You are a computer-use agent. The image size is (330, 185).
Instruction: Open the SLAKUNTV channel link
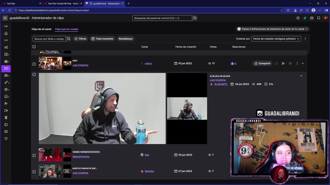221,84
